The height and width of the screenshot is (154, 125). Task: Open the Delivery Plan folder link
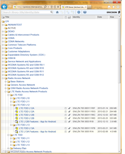point(20,148)
